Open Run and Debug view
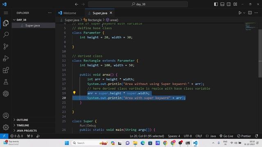The width and height of the screenshot is (262, 147). point(6,58)
